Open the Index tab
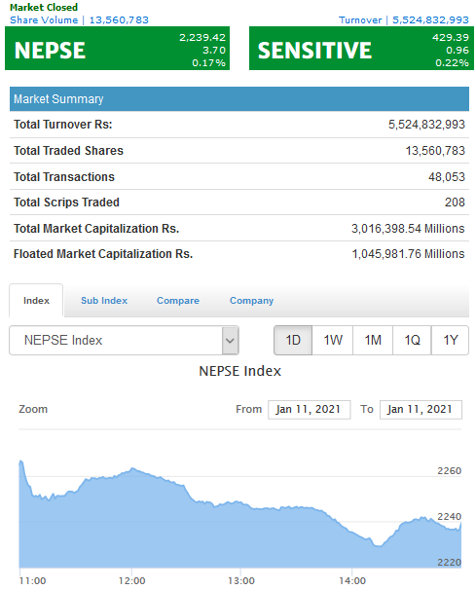Viewport: 476px width, 590px height. 36,301
